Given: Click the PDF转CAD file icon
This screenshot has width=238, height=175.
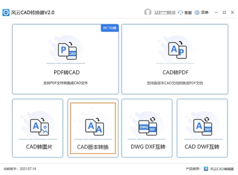Looking at the screenshot, I should point(67,51).
